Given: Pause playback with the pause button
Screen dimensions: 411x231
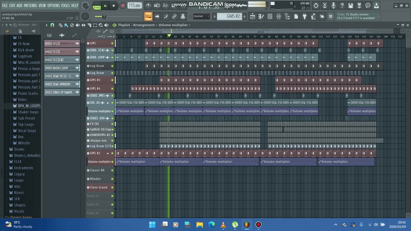Looking at the screenshot, I should pyautogui.click(x=105, y=6).
